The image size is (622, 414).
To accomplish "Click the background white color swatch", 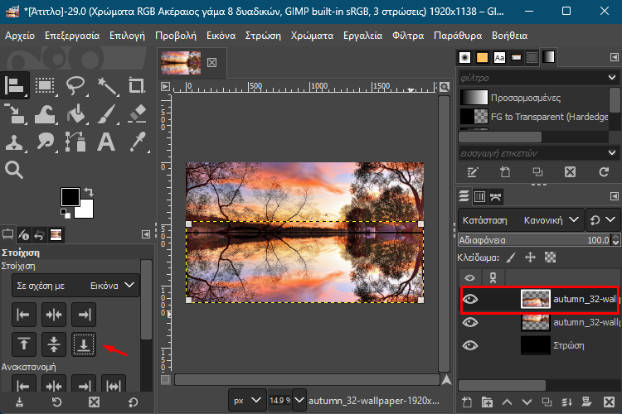I will pyautogui.click(x=87, y=211).
